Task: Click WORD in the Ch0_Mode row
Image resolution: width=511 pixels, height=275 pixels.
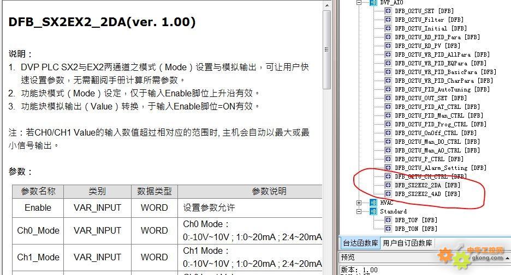Action: pyautogui.click(x=155, y=231)
